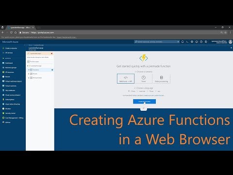Expand the Proxies tree node
Image resolution: width=233 pixels, height=175 pixels.
29,74
